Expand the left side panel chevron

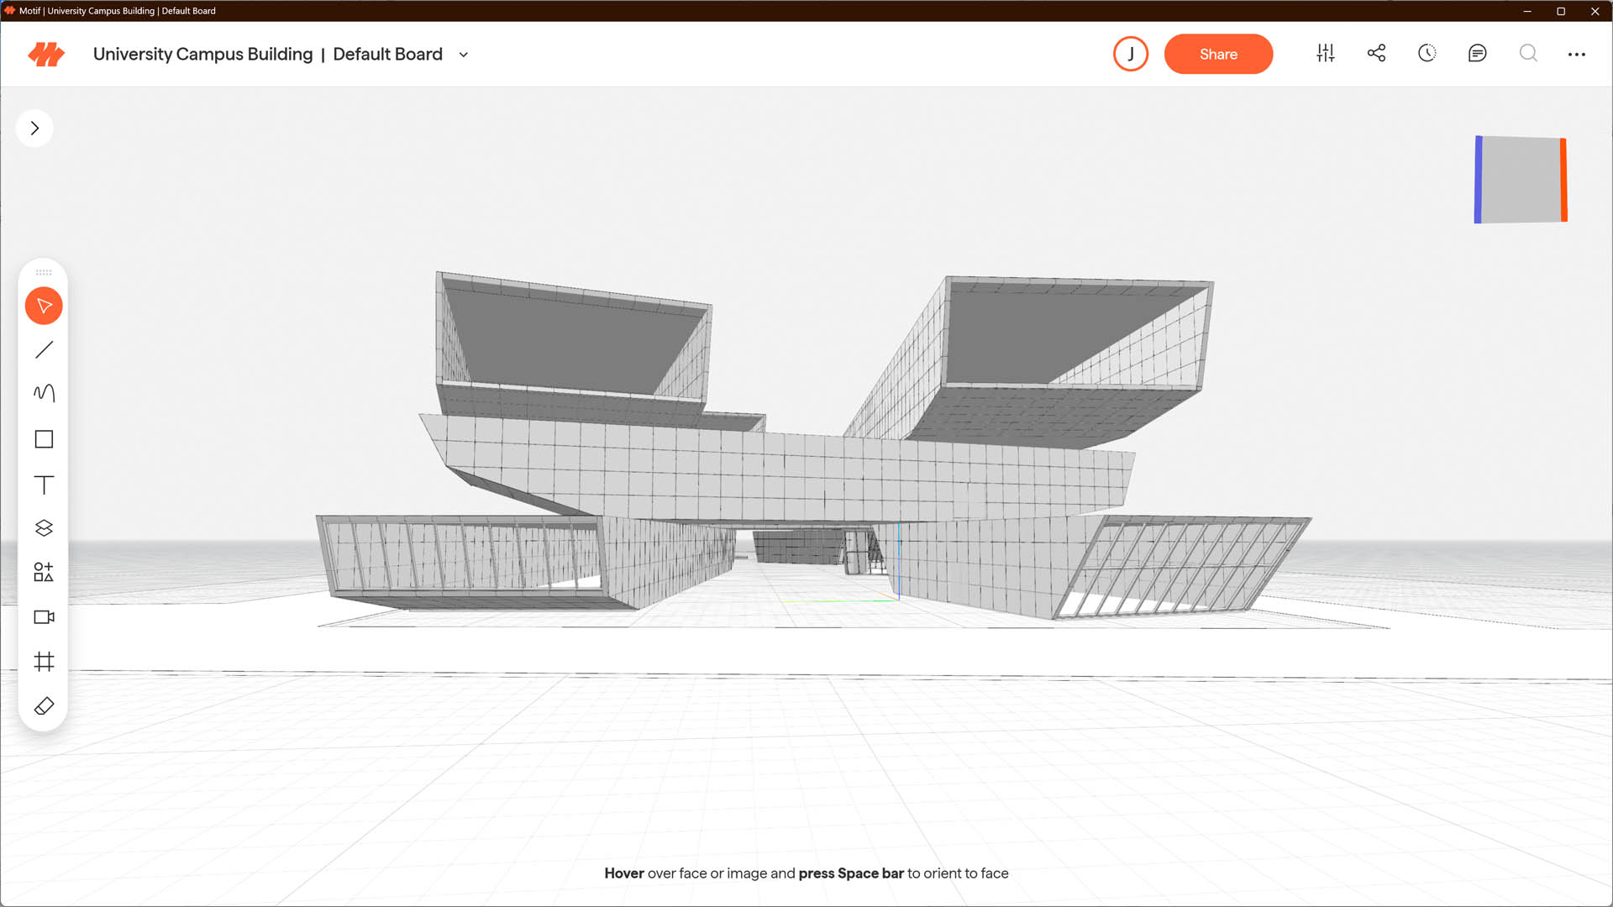[x=34, y=128]
